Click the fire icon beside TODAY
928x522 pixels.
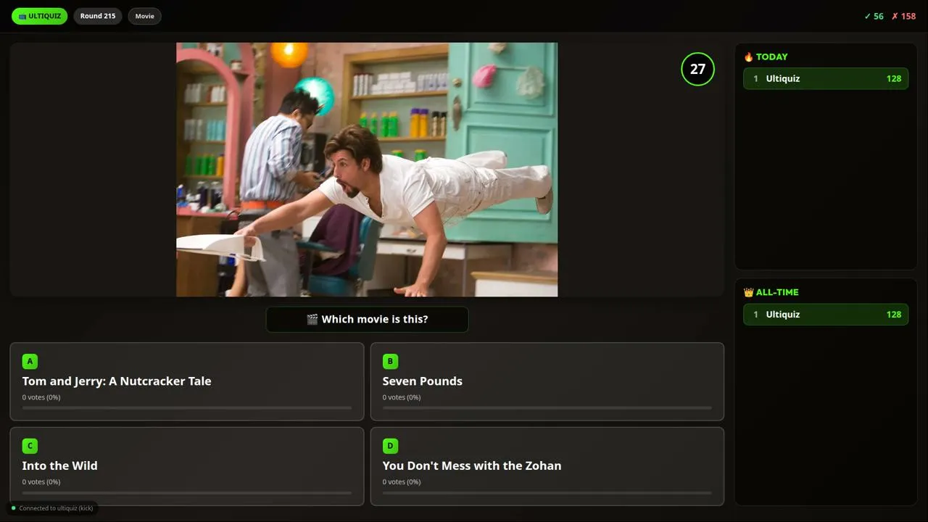click(749, 57)
